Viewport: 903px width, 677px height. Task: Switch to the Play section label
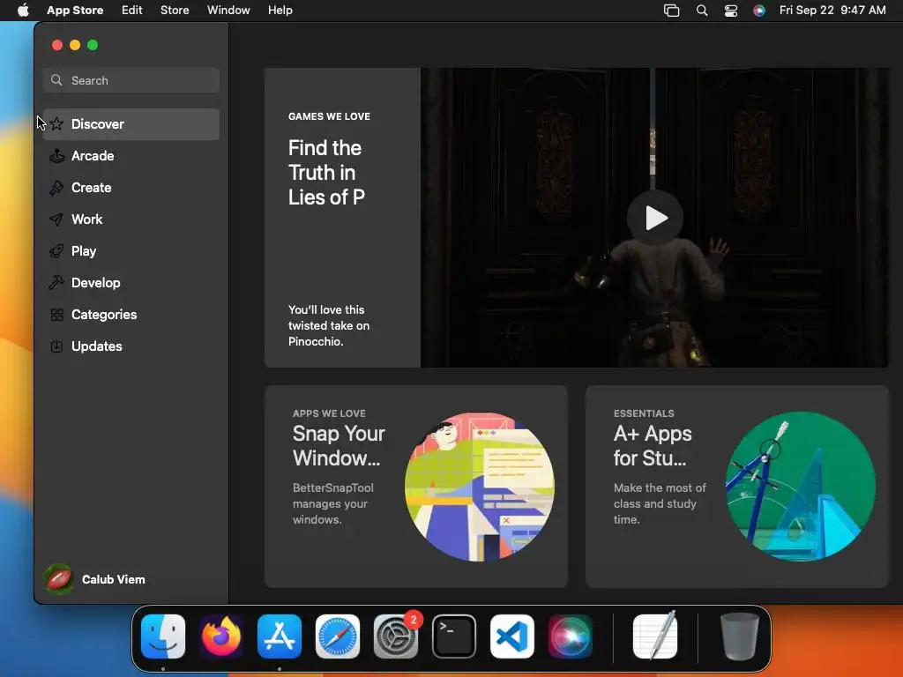click(x=84, y=251)
